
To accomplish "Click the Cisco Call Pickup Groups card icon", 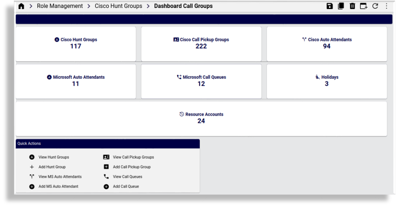I will 176,40.
